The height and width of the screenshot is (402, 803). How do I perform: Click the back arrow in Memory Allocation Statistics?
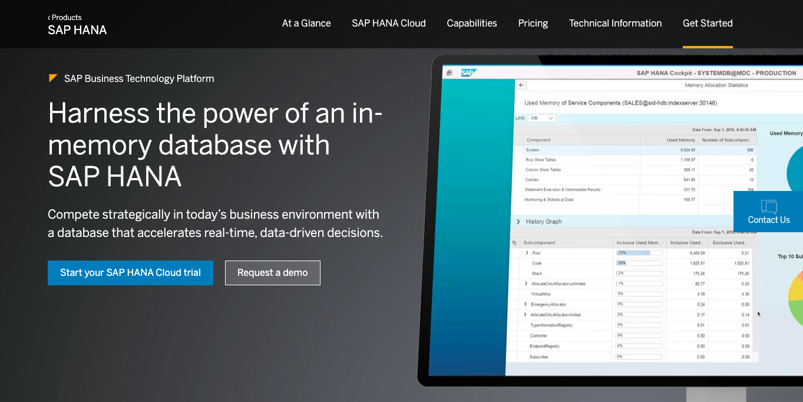point(521,85)
